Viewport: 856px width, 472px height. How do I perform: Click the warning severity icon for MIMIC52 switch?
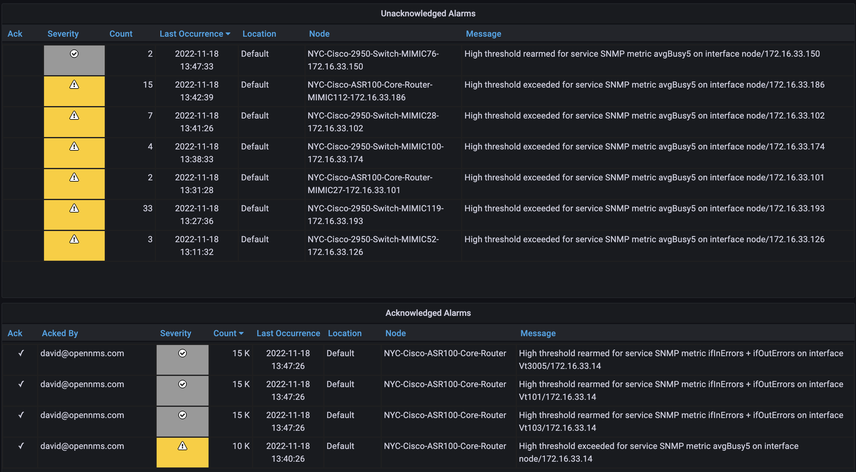tap(74, 239)
